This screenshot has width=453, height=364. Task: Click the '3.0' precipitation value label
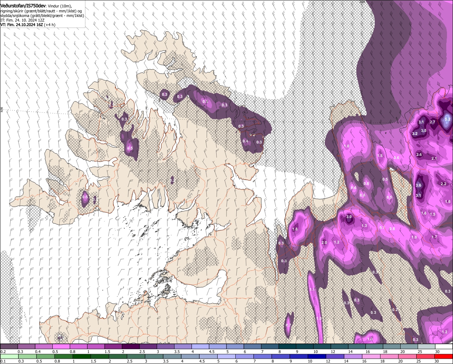(x=349, y=217)
